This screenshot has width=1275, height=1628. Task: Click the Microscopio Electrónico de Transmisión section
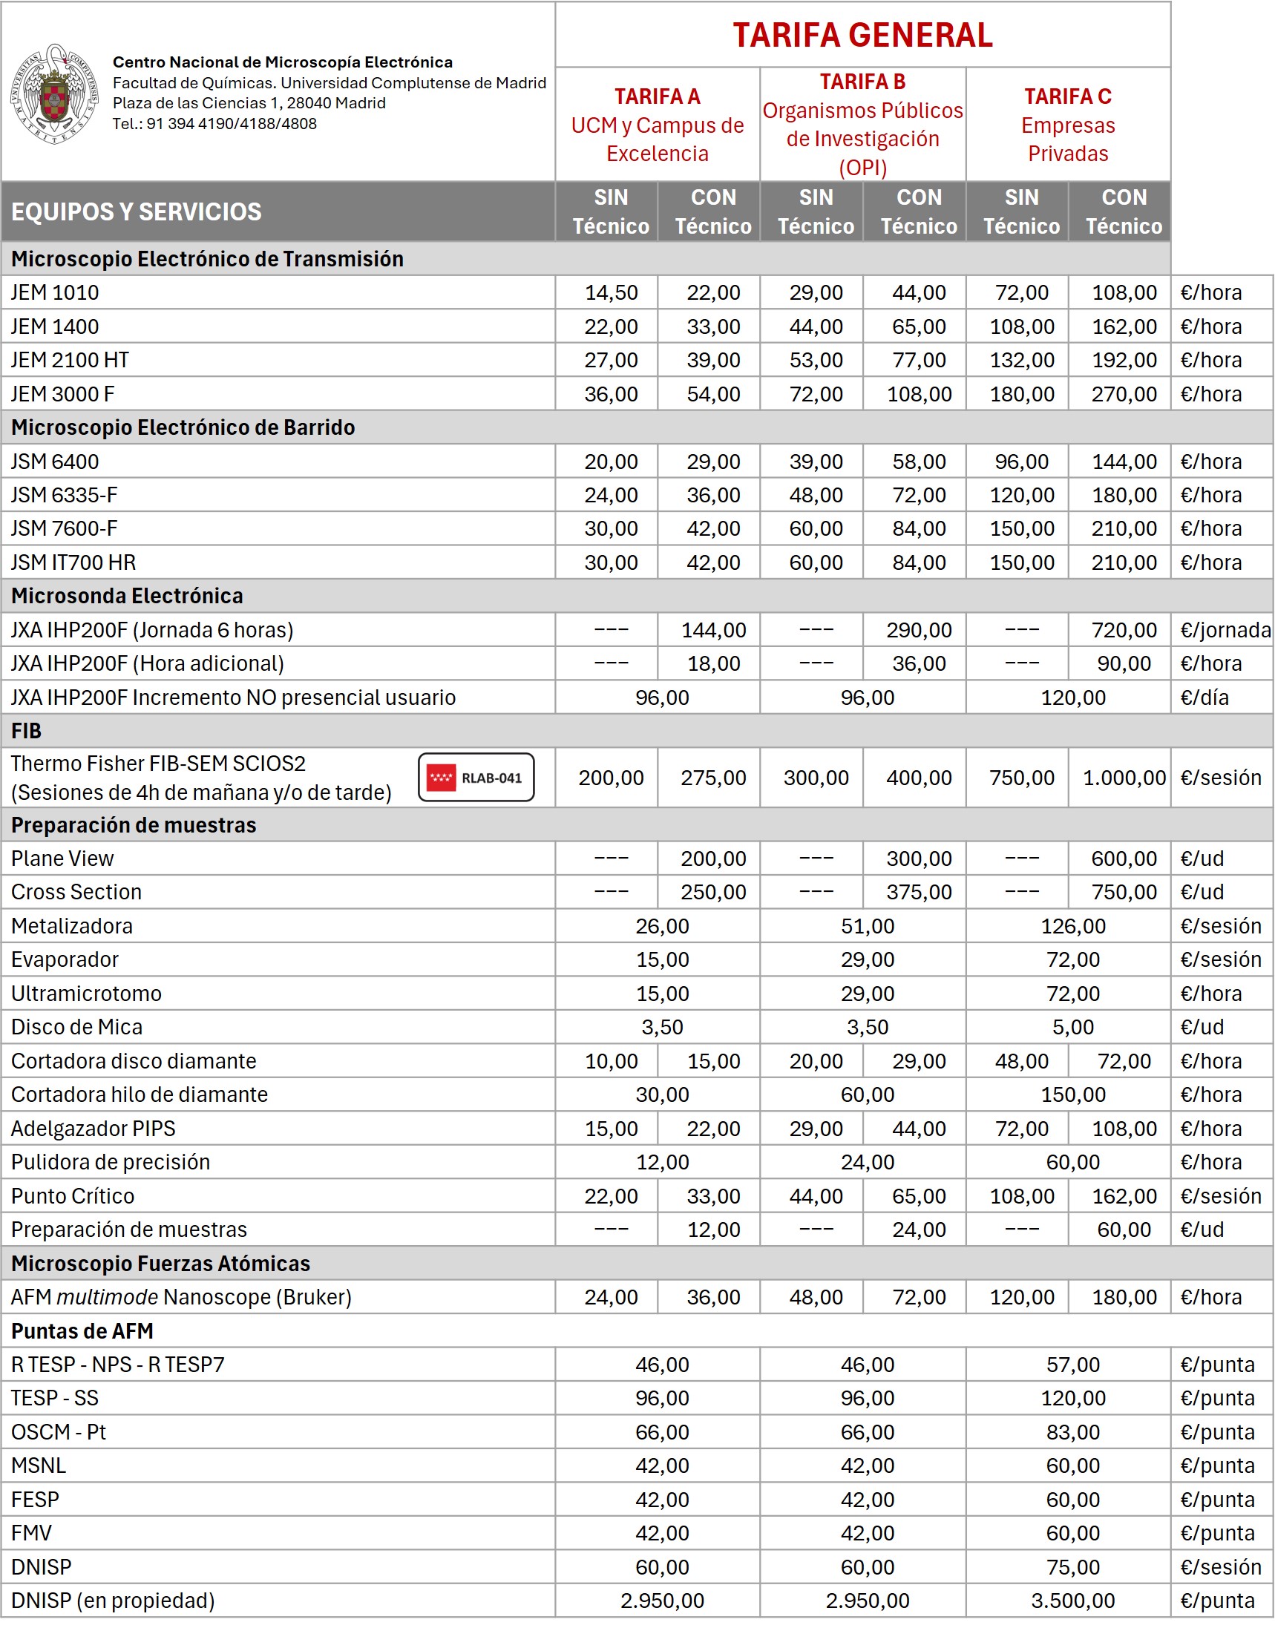[208, 259]
